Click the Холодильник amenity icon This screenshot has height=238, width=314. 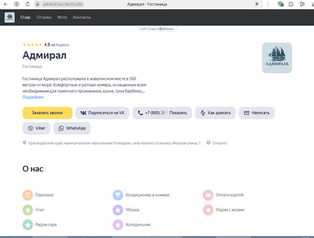click(118, 225)
